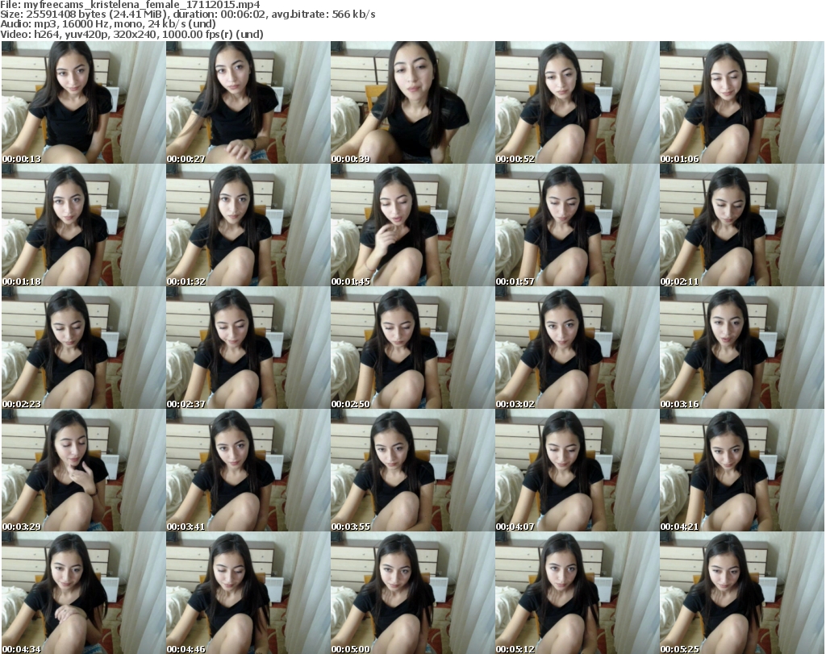Open the frame stamped 00:01:32
The width and height of the screenshot is (826, 654).
(248, 225)
